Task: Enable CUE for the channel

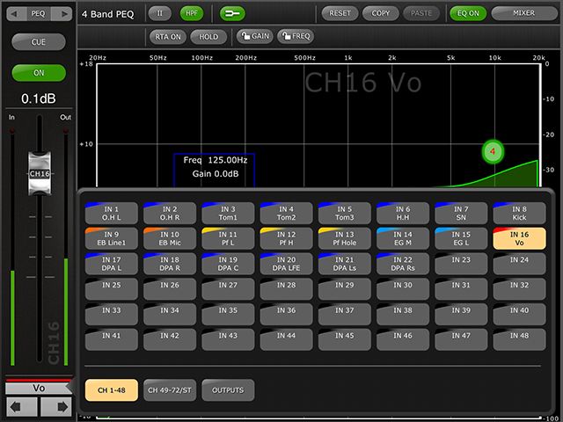Action: pos(38,42)
